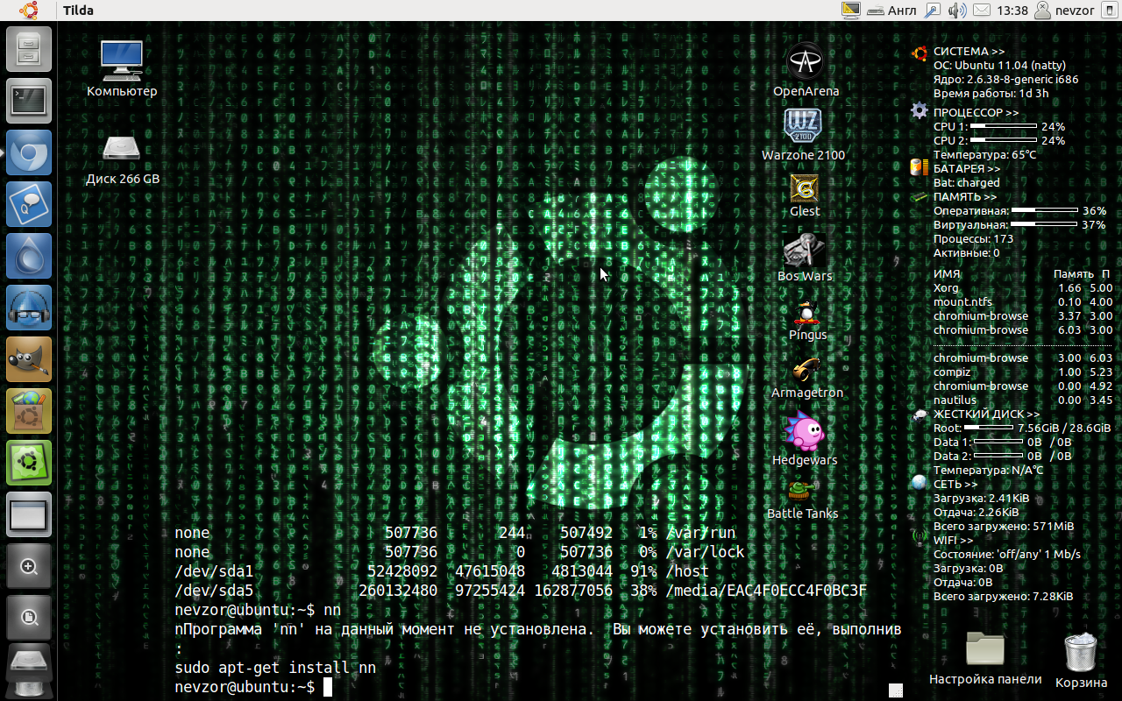Launch Battle Tanks desktop shortcut

point(802,499)
